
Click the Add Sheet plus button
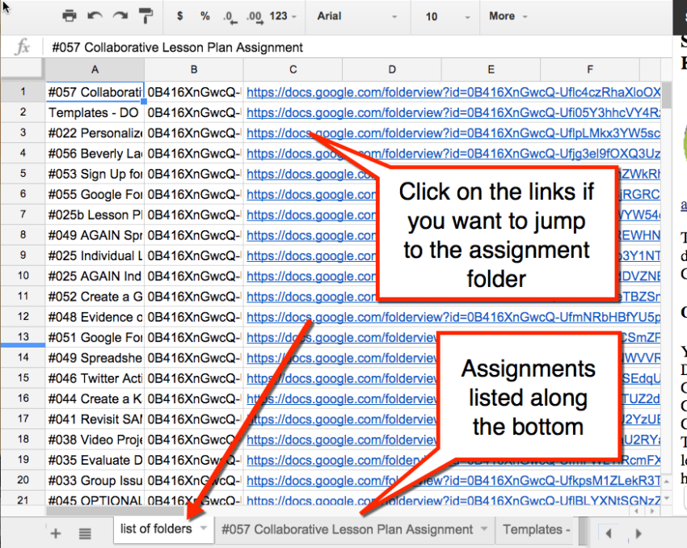(56, 533)
